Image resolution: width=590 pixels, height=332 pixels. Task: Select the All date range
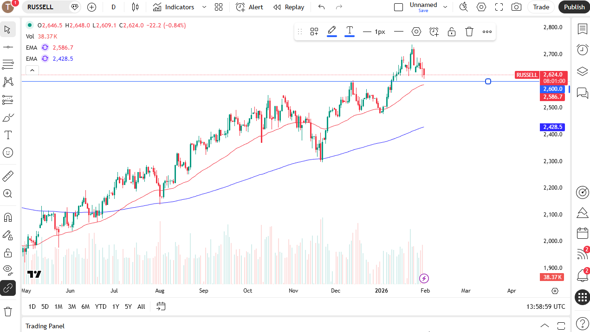coord(141,306)
